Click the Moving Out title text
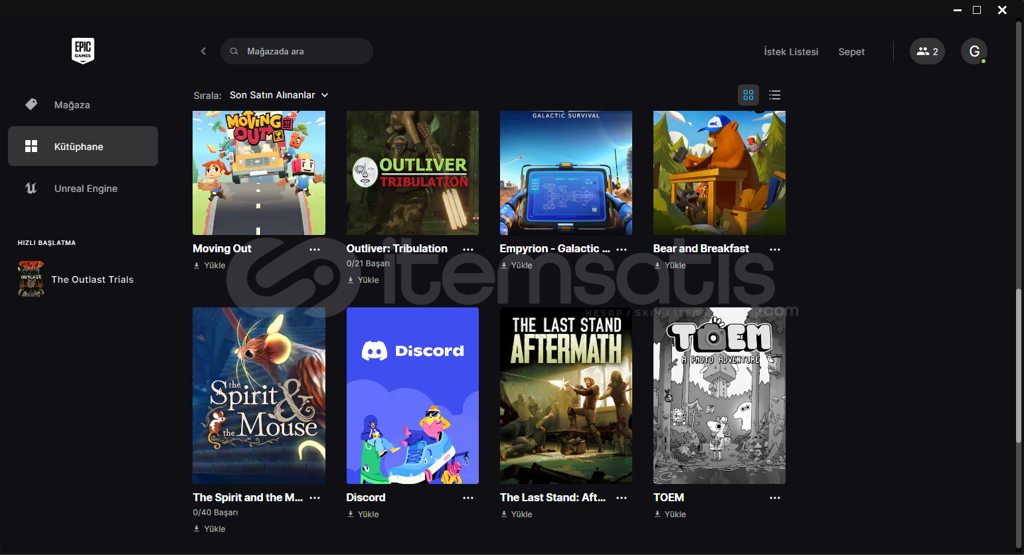This screenshot has width=1024, height=555. [x=222, y=249]
